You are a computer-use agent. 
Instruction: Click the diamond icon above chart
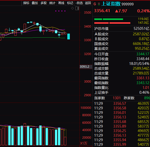pyautogui.click(x=72, y=8)
